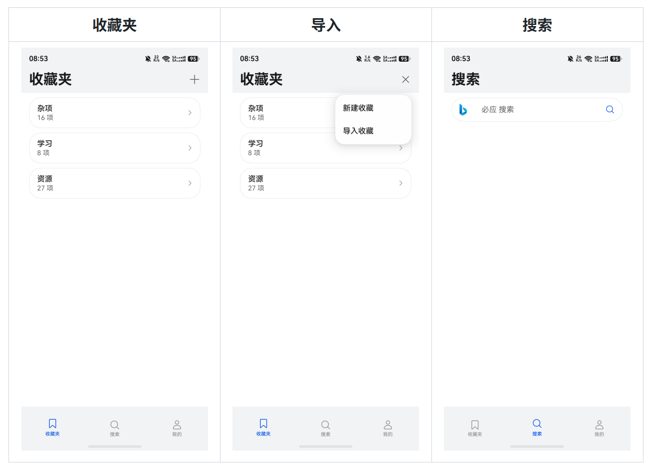The height and width of the screenshot is (467, 648).
Task: Click the 27 项 count in 导入 panel
Action: (x=256, y=188)
